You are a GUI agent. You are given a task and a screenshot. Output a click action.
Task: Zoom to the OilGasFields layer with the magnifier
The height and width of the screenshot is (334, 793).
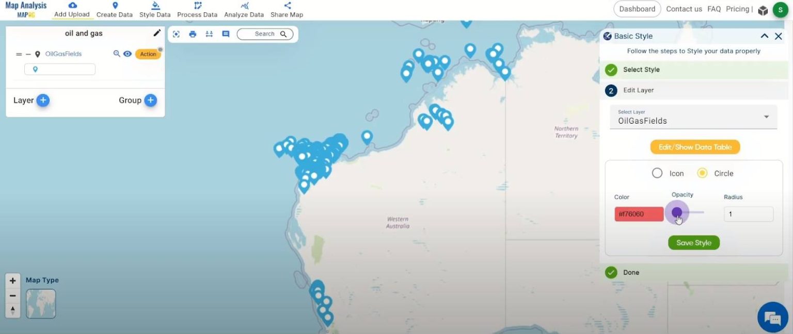(x=117, y=54)
